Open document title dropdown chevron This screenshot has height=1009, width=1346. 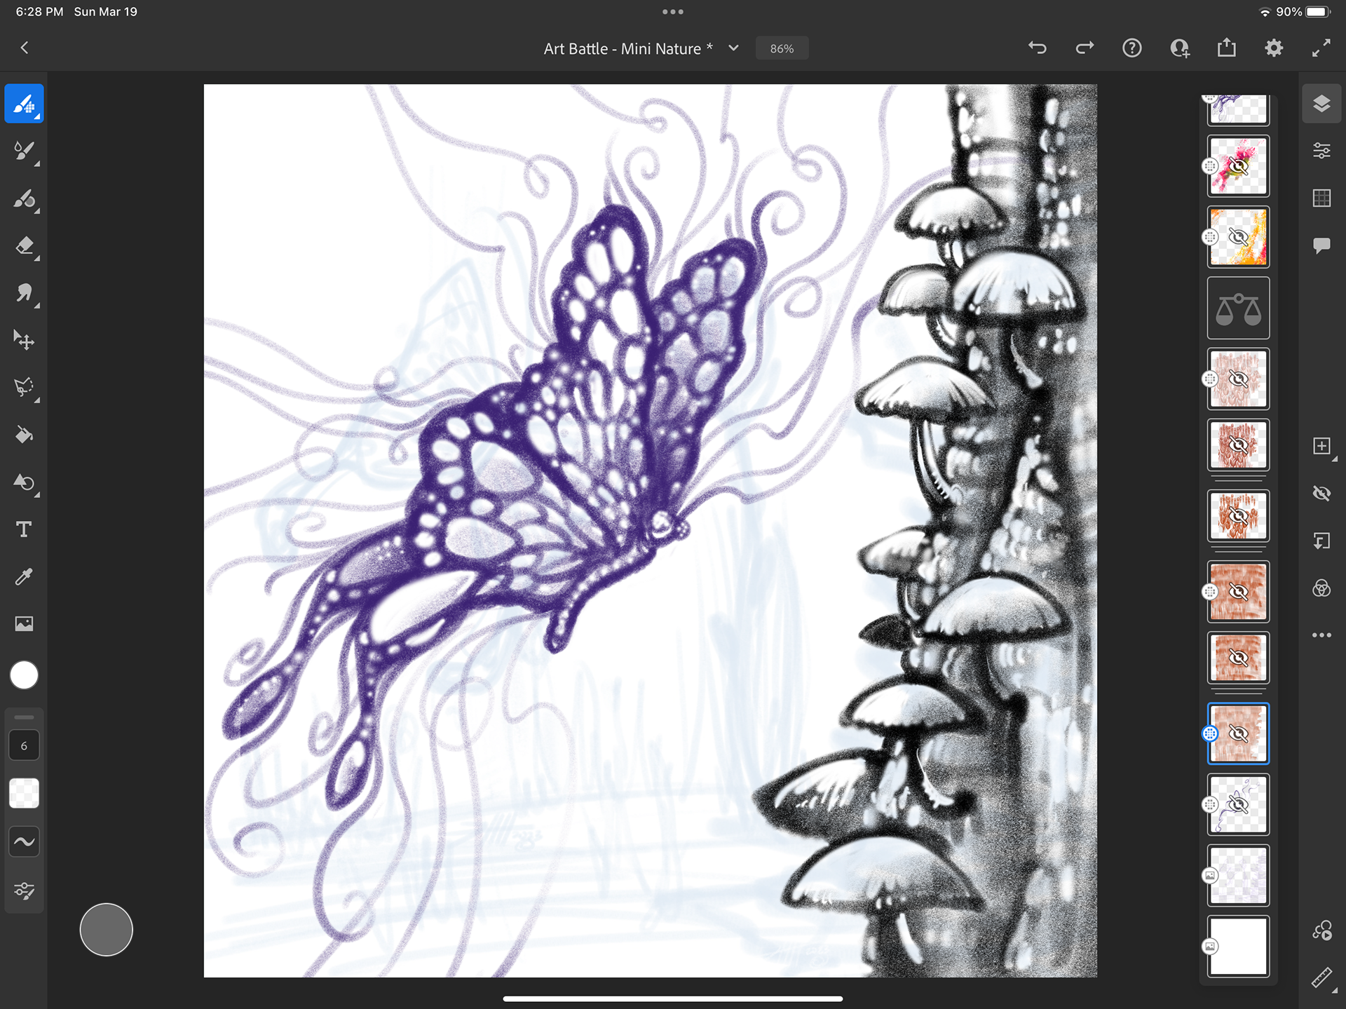[x=734, y=48]
